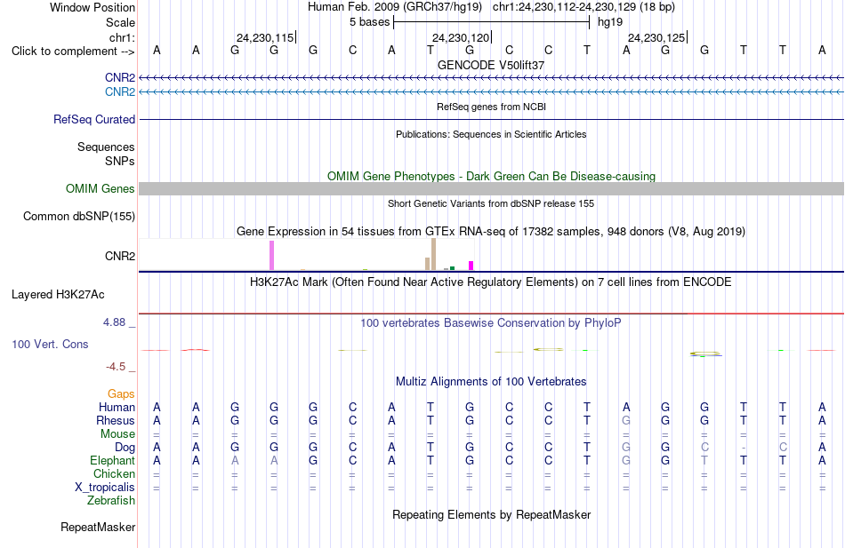Open 'Short Genetic Variants from dbSNP release 155'
Screen dimensions: 845x548
click(491, 203)
